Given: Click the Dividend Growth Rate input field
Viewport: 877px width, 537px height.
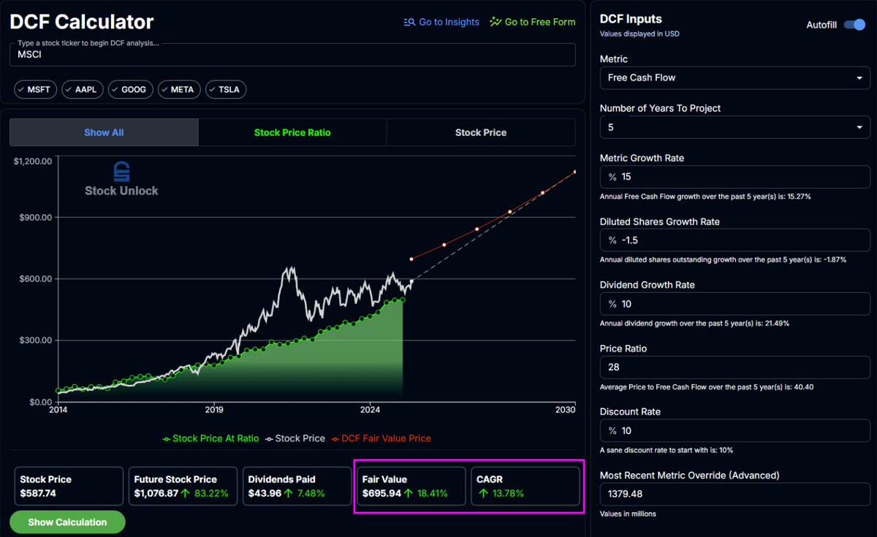Looking at the screenshot, I should point(734,304).
